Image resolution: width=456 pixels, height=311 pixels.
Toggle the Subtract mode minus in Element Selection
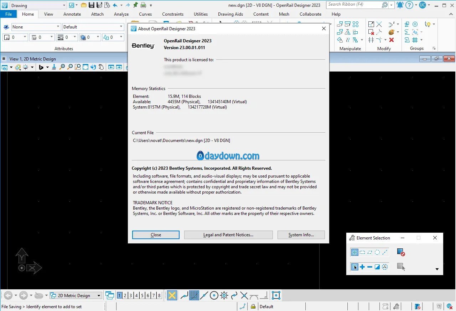tap(370, 267)
